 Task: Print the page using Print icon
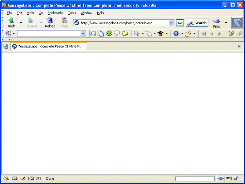[217, 23]
